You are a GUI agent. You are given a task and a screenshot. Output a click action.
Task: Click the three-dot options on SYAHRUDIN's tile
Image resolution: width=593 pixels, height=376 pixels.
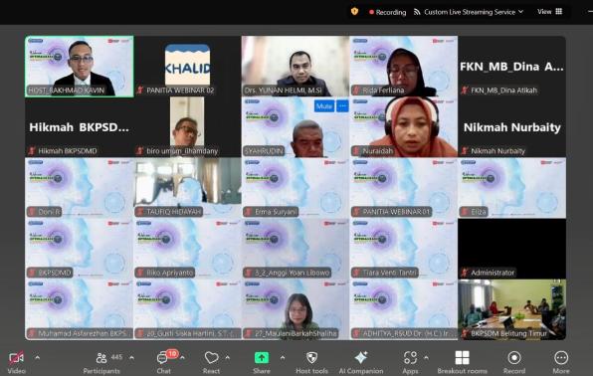coord(342,106)
